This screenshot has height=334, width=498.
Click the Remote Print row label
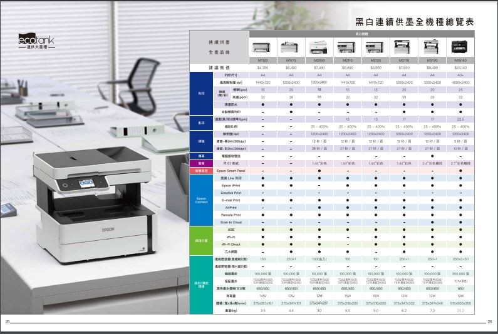tap(231, 215)
